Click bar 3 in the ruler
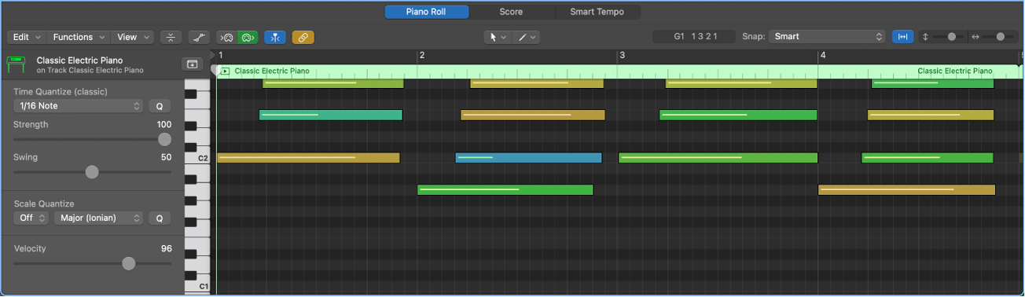The image size is (1025, 297). [623, 56]
